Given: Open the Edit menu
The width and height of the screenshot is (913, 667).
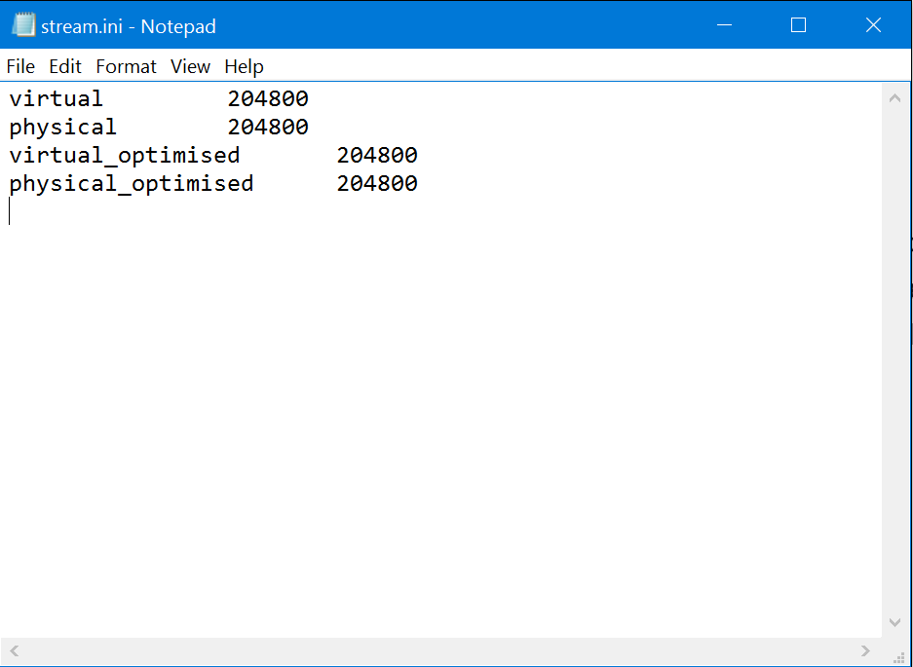Looking at the screenshot, I should [x=64, y=66].
